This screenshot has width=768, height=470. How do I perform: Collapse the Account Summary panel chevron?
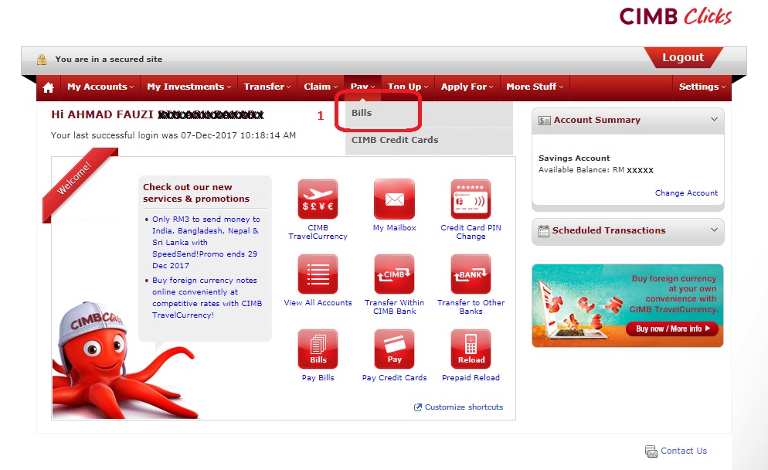[x=714, y=120]
